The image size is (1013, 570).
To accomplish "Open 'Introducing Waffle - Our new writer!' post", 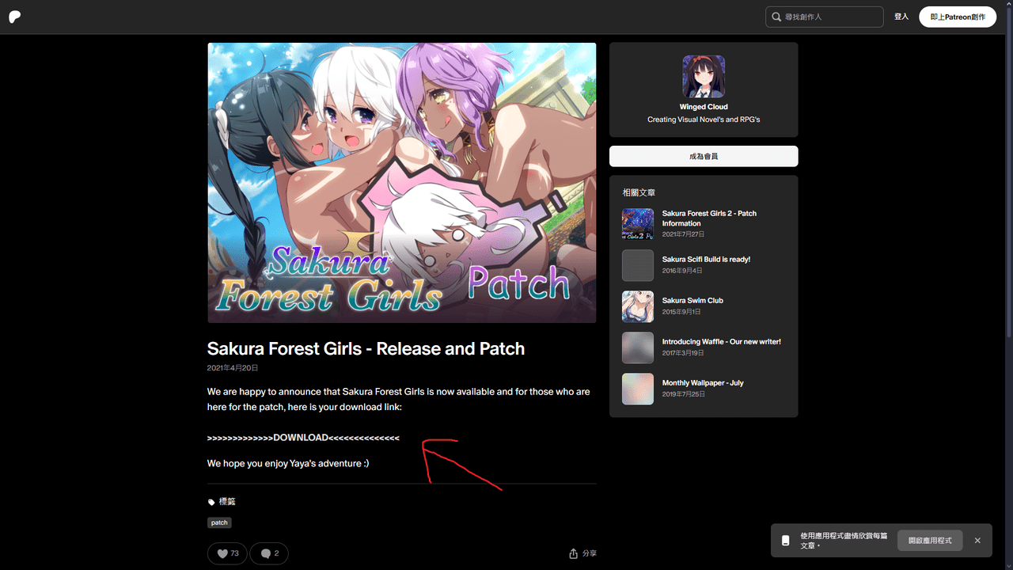I will (722, 342).
